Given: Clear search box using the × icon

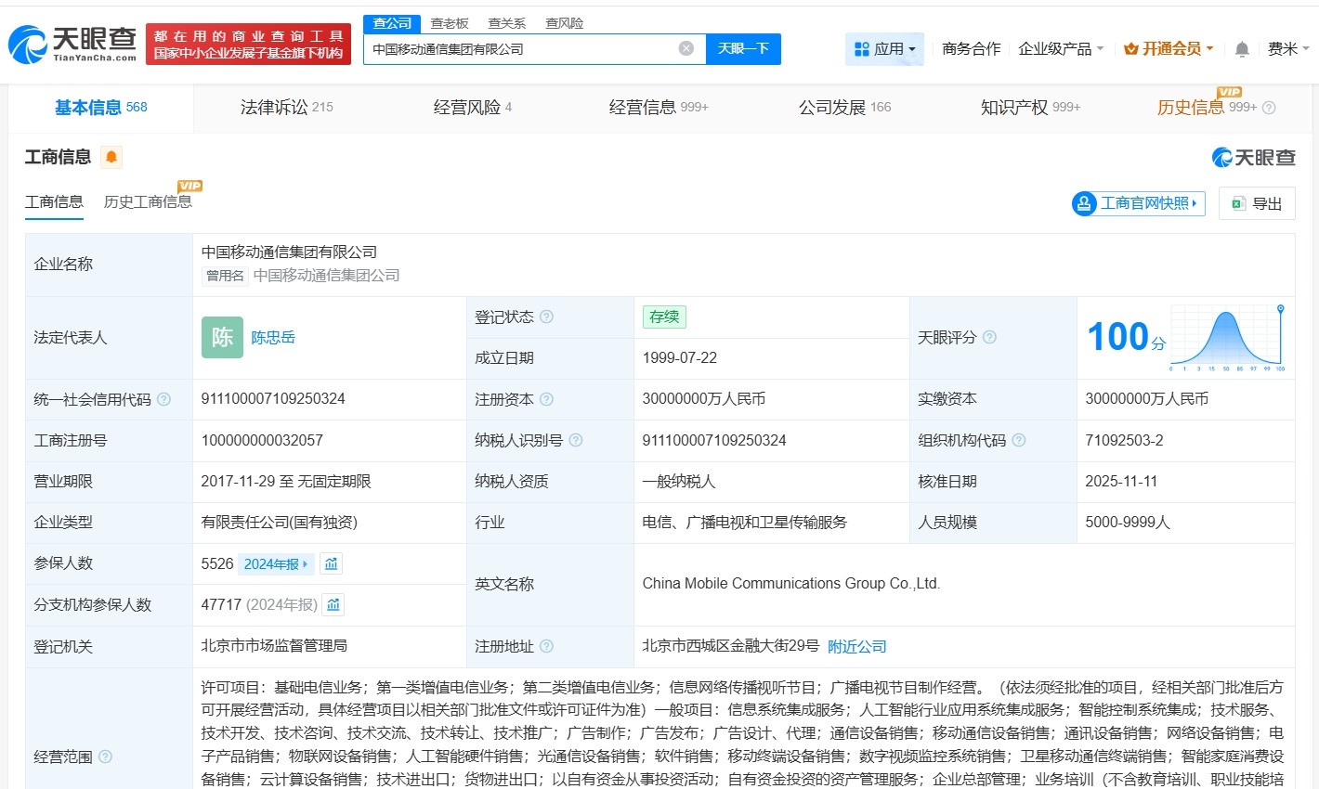Looking at the screenshot, I should pyautogui.click(x=686, y=48).
